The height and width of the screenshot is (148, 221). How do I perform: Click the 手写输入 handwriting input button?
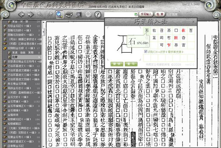pyautogui.click(x=146, y=14)
